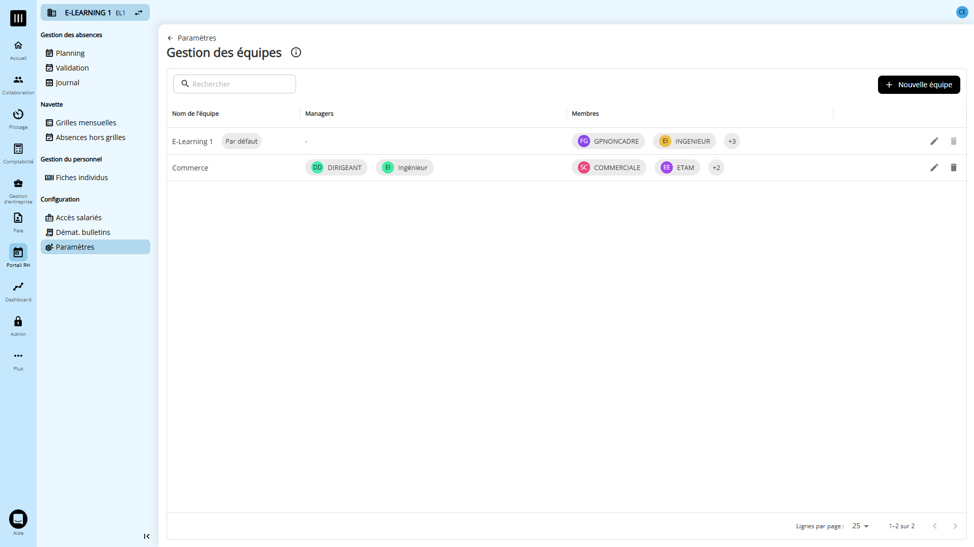Switch company via E-LEARNING 1 selector

click(95, 13)
